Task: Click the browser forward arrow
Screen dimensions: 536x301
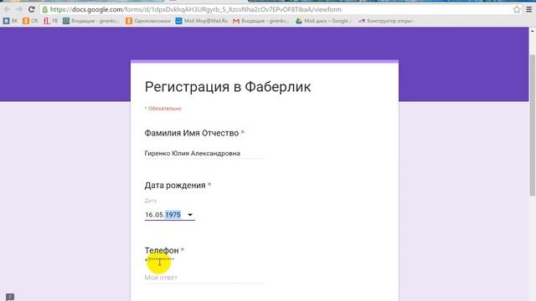Action: 19,9
